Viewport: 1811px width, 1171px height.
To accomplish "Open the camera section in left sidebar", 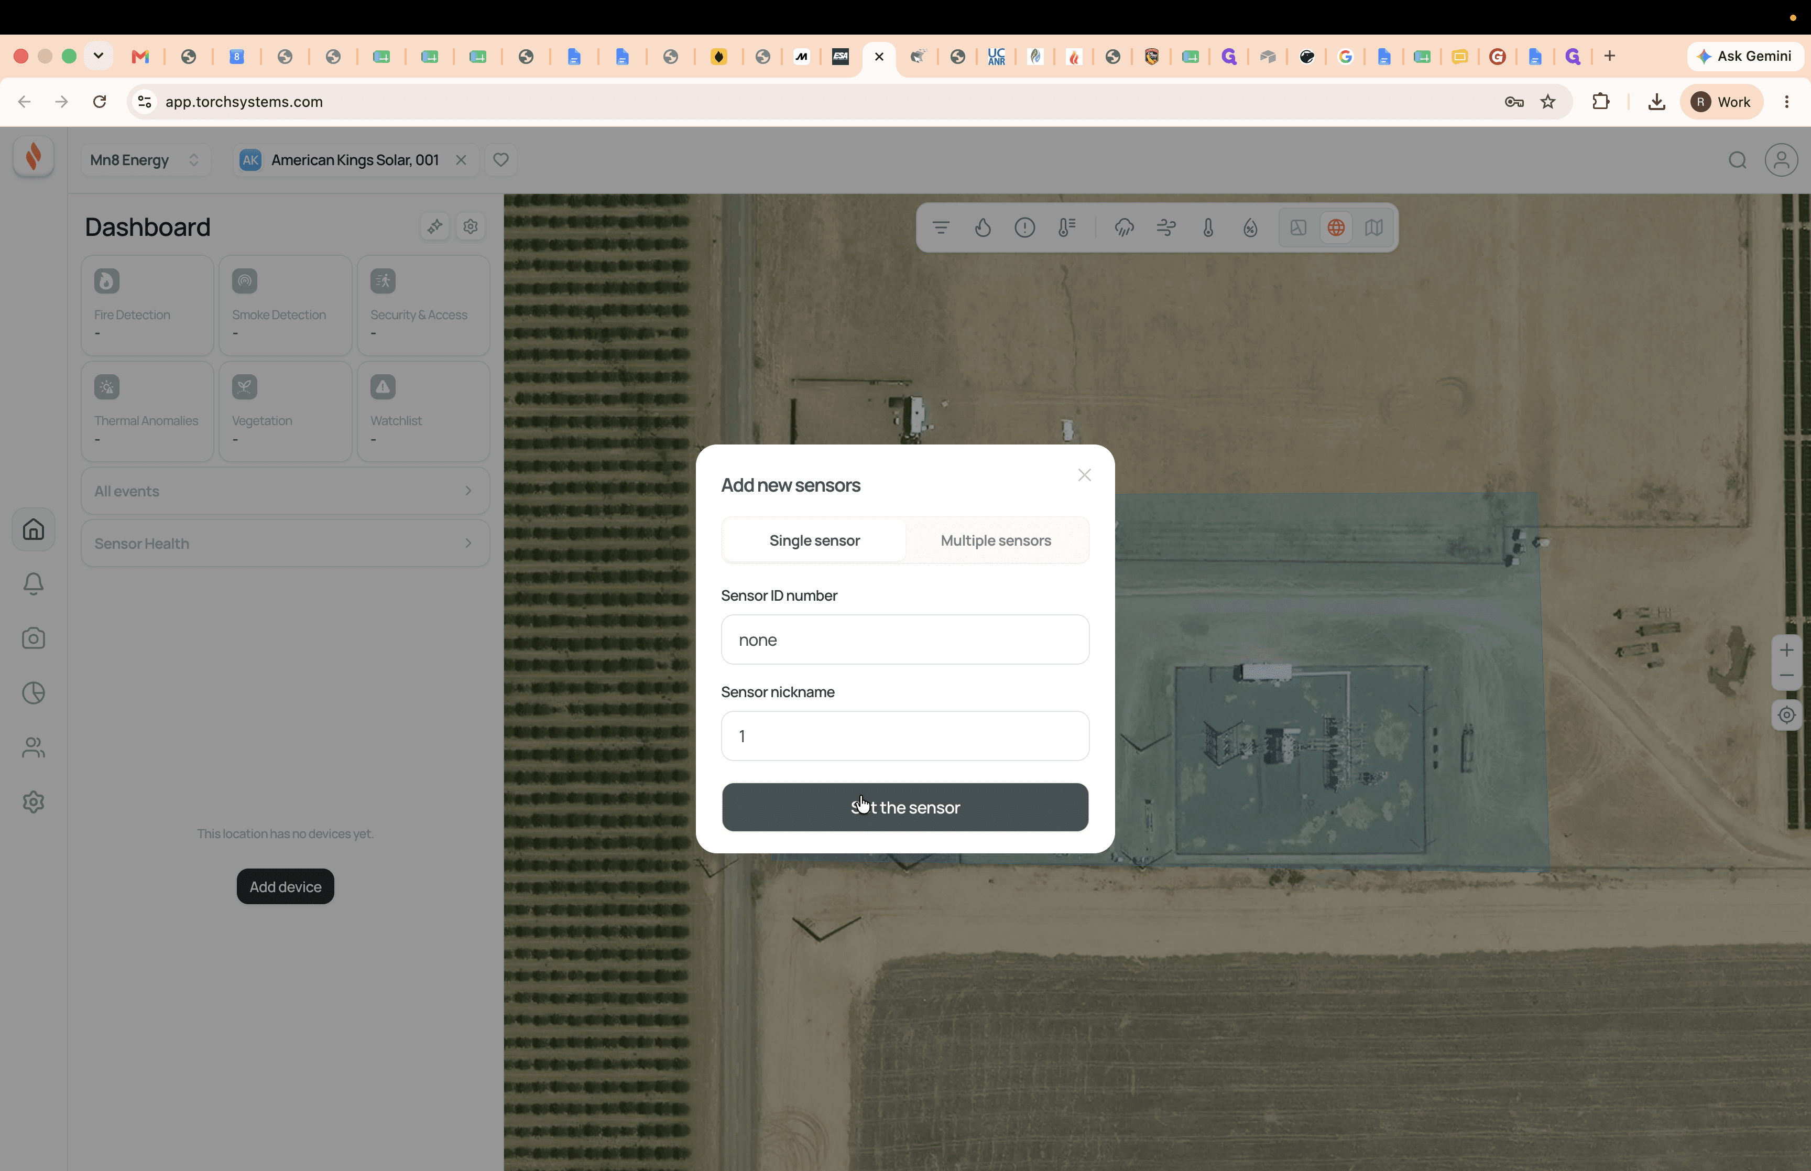I will point(34,639).
